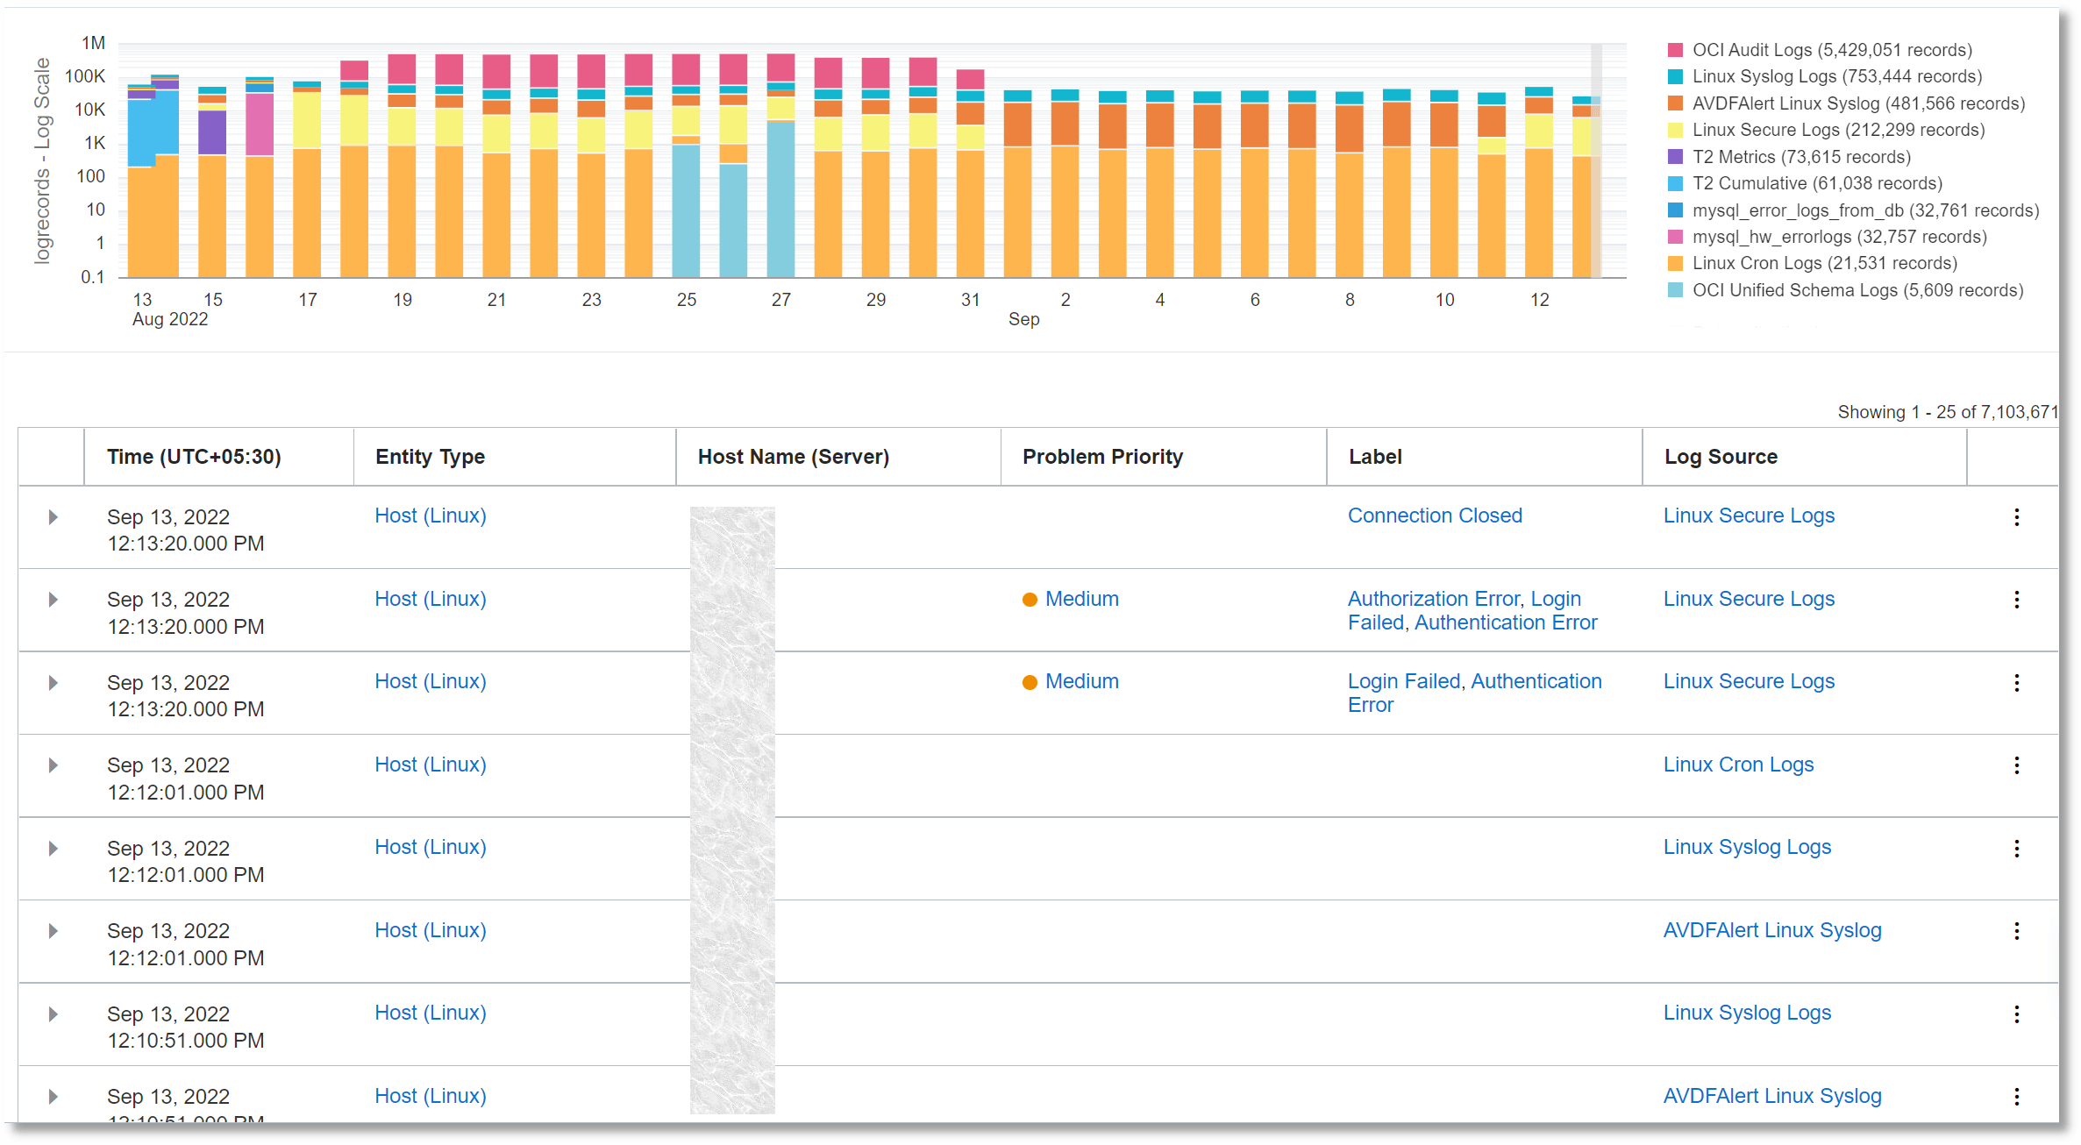Open the actions menu on the Linux Cron Logs row

click(x=2017, y=765)
